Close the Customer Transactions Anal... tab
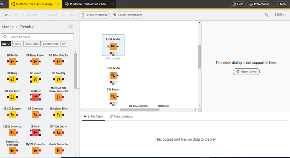Viewport: 290px width, 158px height. pos(112,4)
